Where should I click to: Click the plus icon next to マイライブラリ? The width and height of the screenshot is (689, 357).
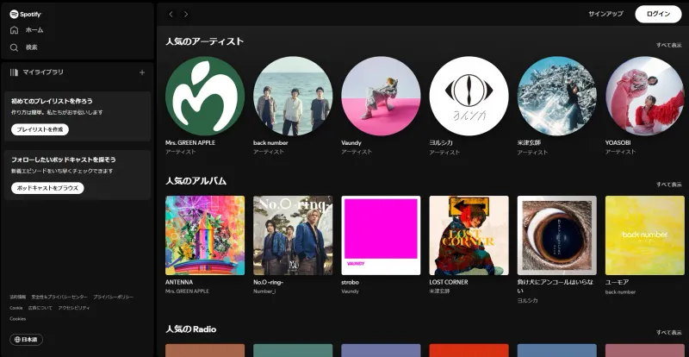point(142,72)
